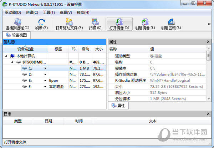214x148 pixels.
Task: Sort by the FS column header
Action: [x=73, y=49]
